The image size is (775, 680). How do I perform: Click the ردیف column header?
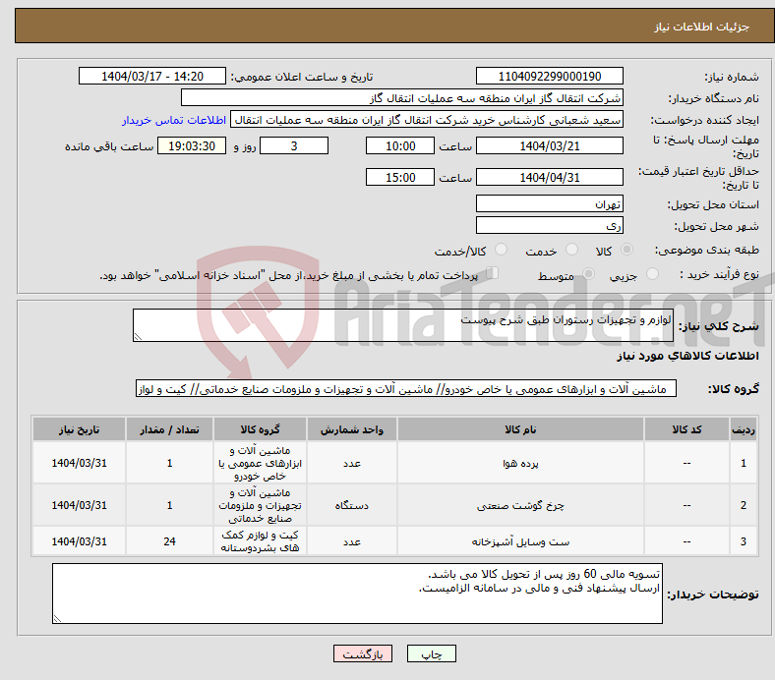coord(743,429)
